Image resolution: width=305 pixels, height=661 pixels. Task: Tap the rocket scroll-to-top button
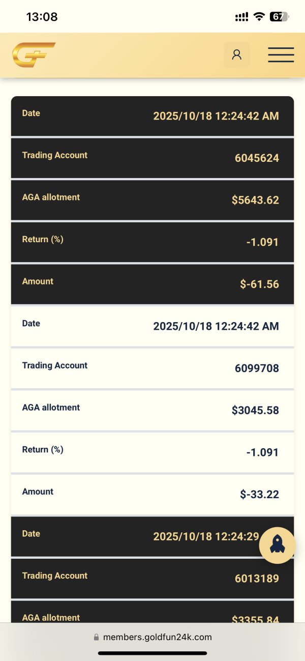click(x=277, y=545)
